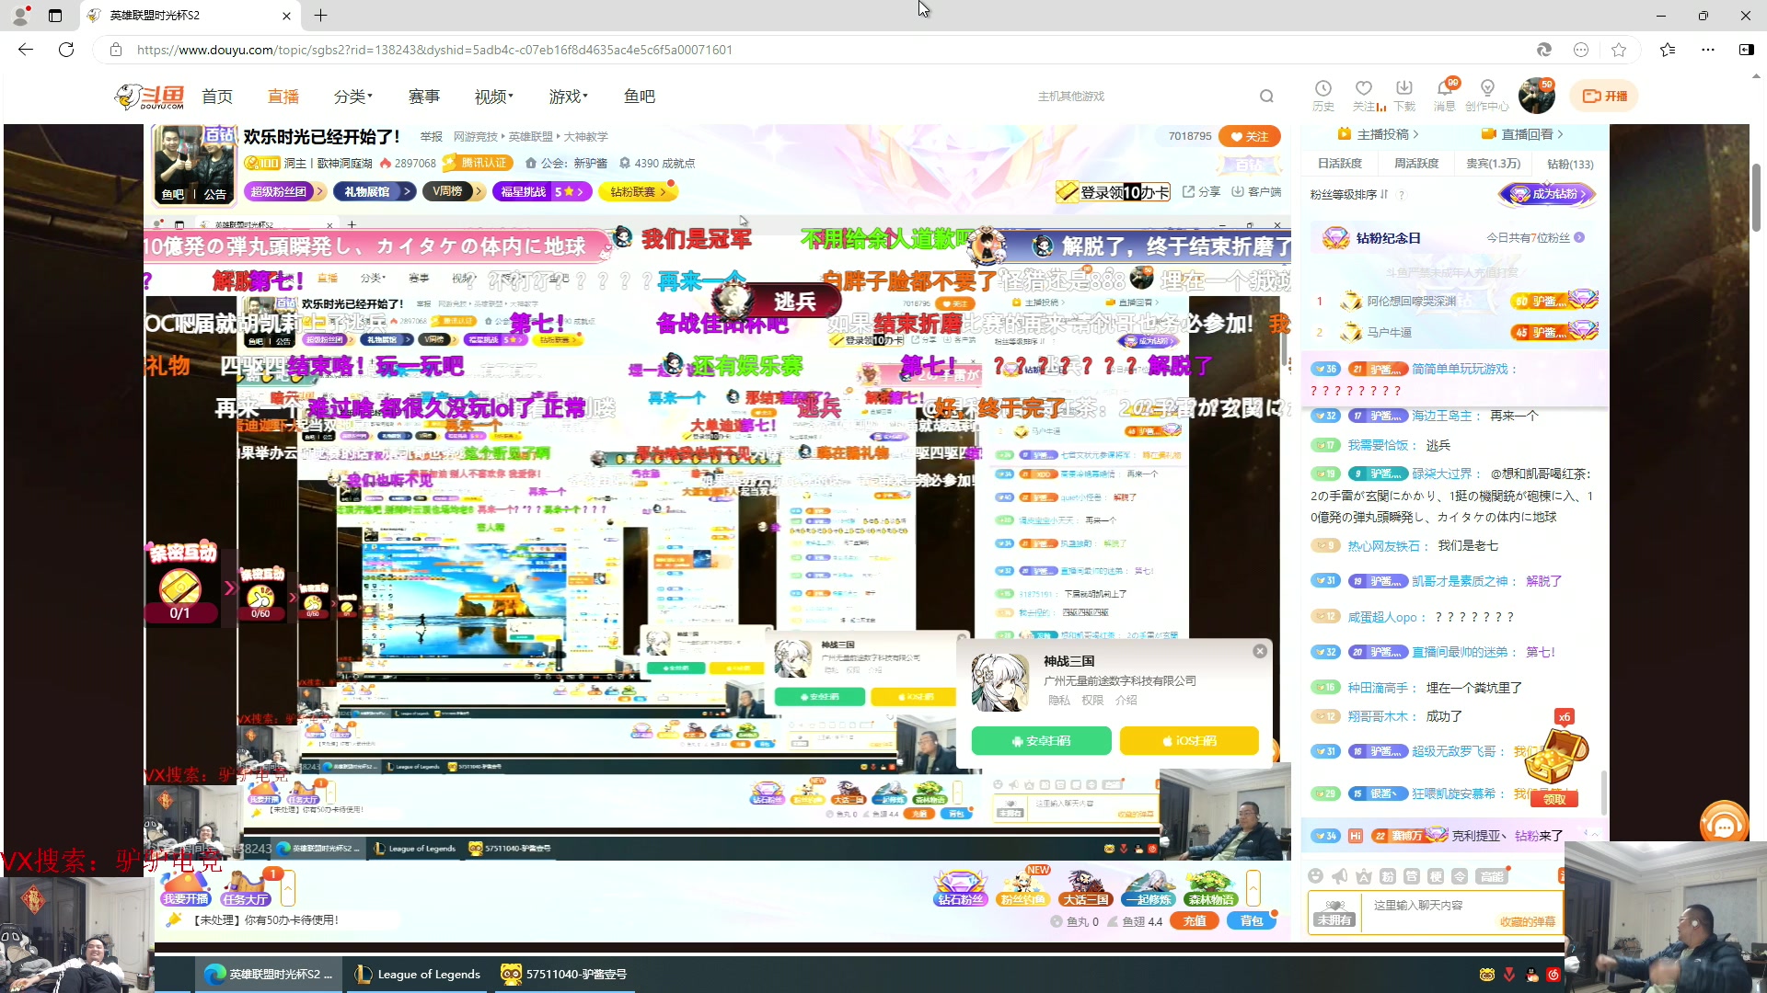Click the 开播 start-streaming button
Viewport: 1767px width, 993px height.
point(1604,96)
